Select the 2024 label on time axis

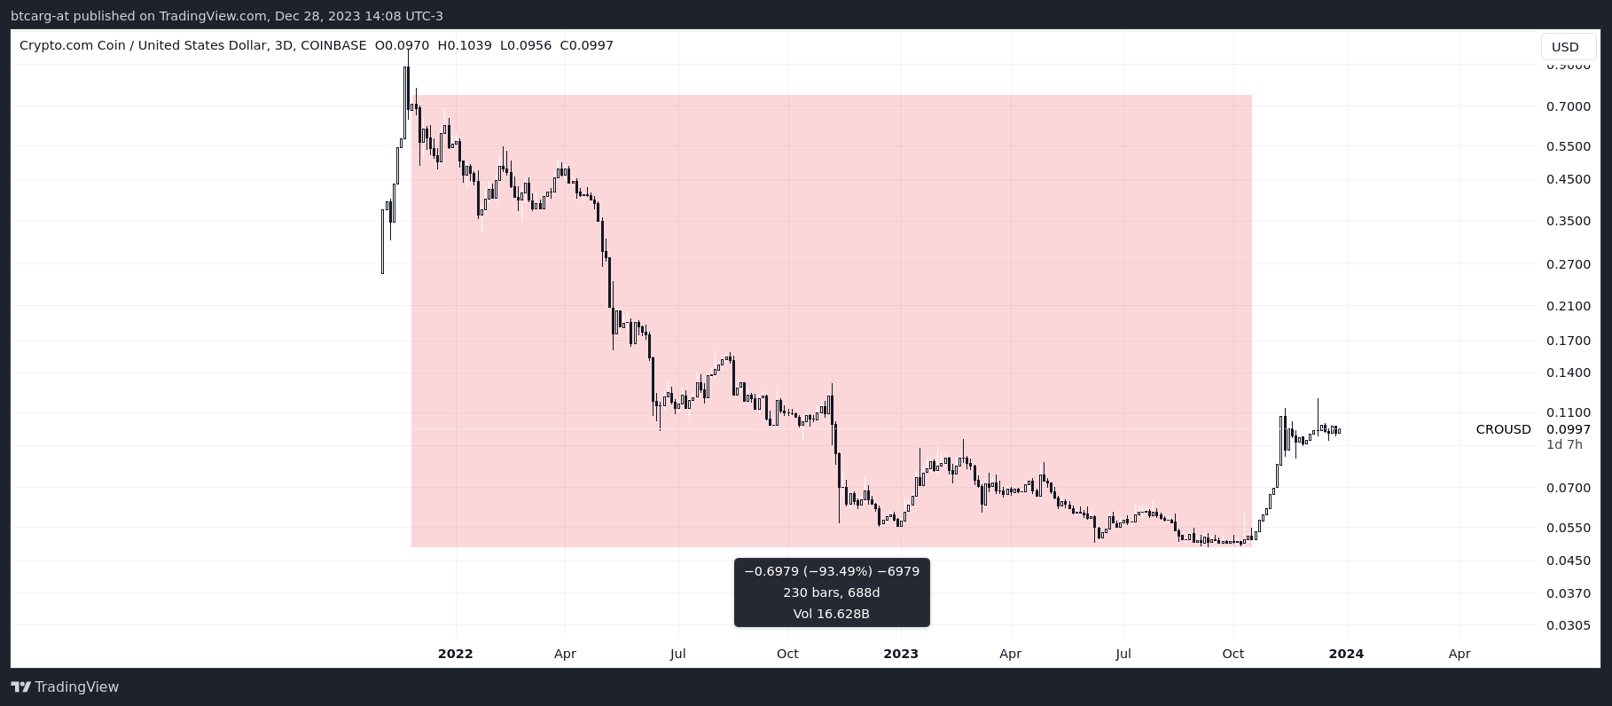[x=1346, y=654]
